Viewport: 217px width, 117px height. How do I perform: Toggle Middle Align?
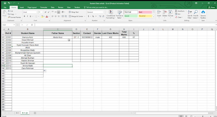(x=56, y=12)
